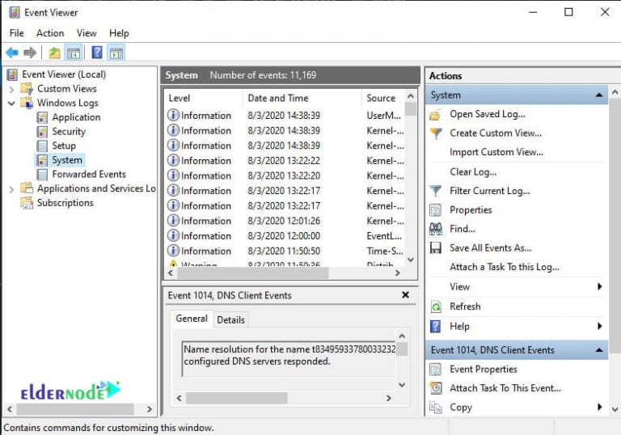The width and height of the screenshot is (621, 435).
Task: Select the Security log in the tree
Action: coord(69,131)
